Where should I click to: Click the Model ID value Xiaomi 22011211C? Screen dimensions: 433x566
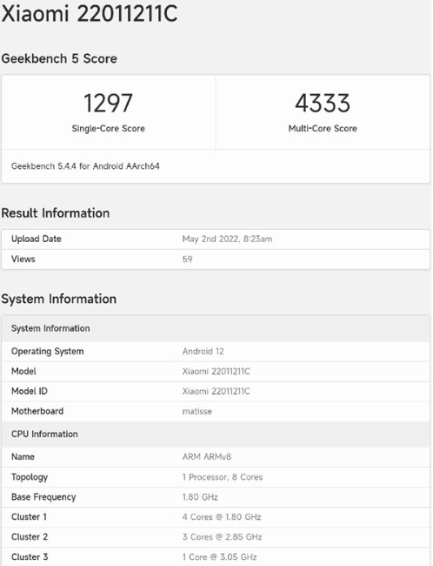click(216, 391)
